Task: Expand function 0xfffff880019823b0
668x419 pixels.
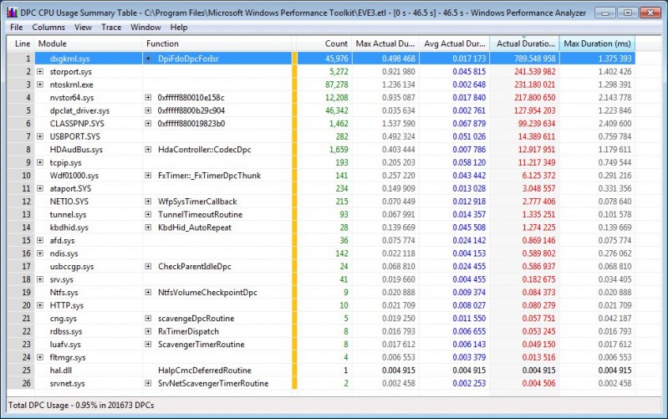Action: pos(148,124)
